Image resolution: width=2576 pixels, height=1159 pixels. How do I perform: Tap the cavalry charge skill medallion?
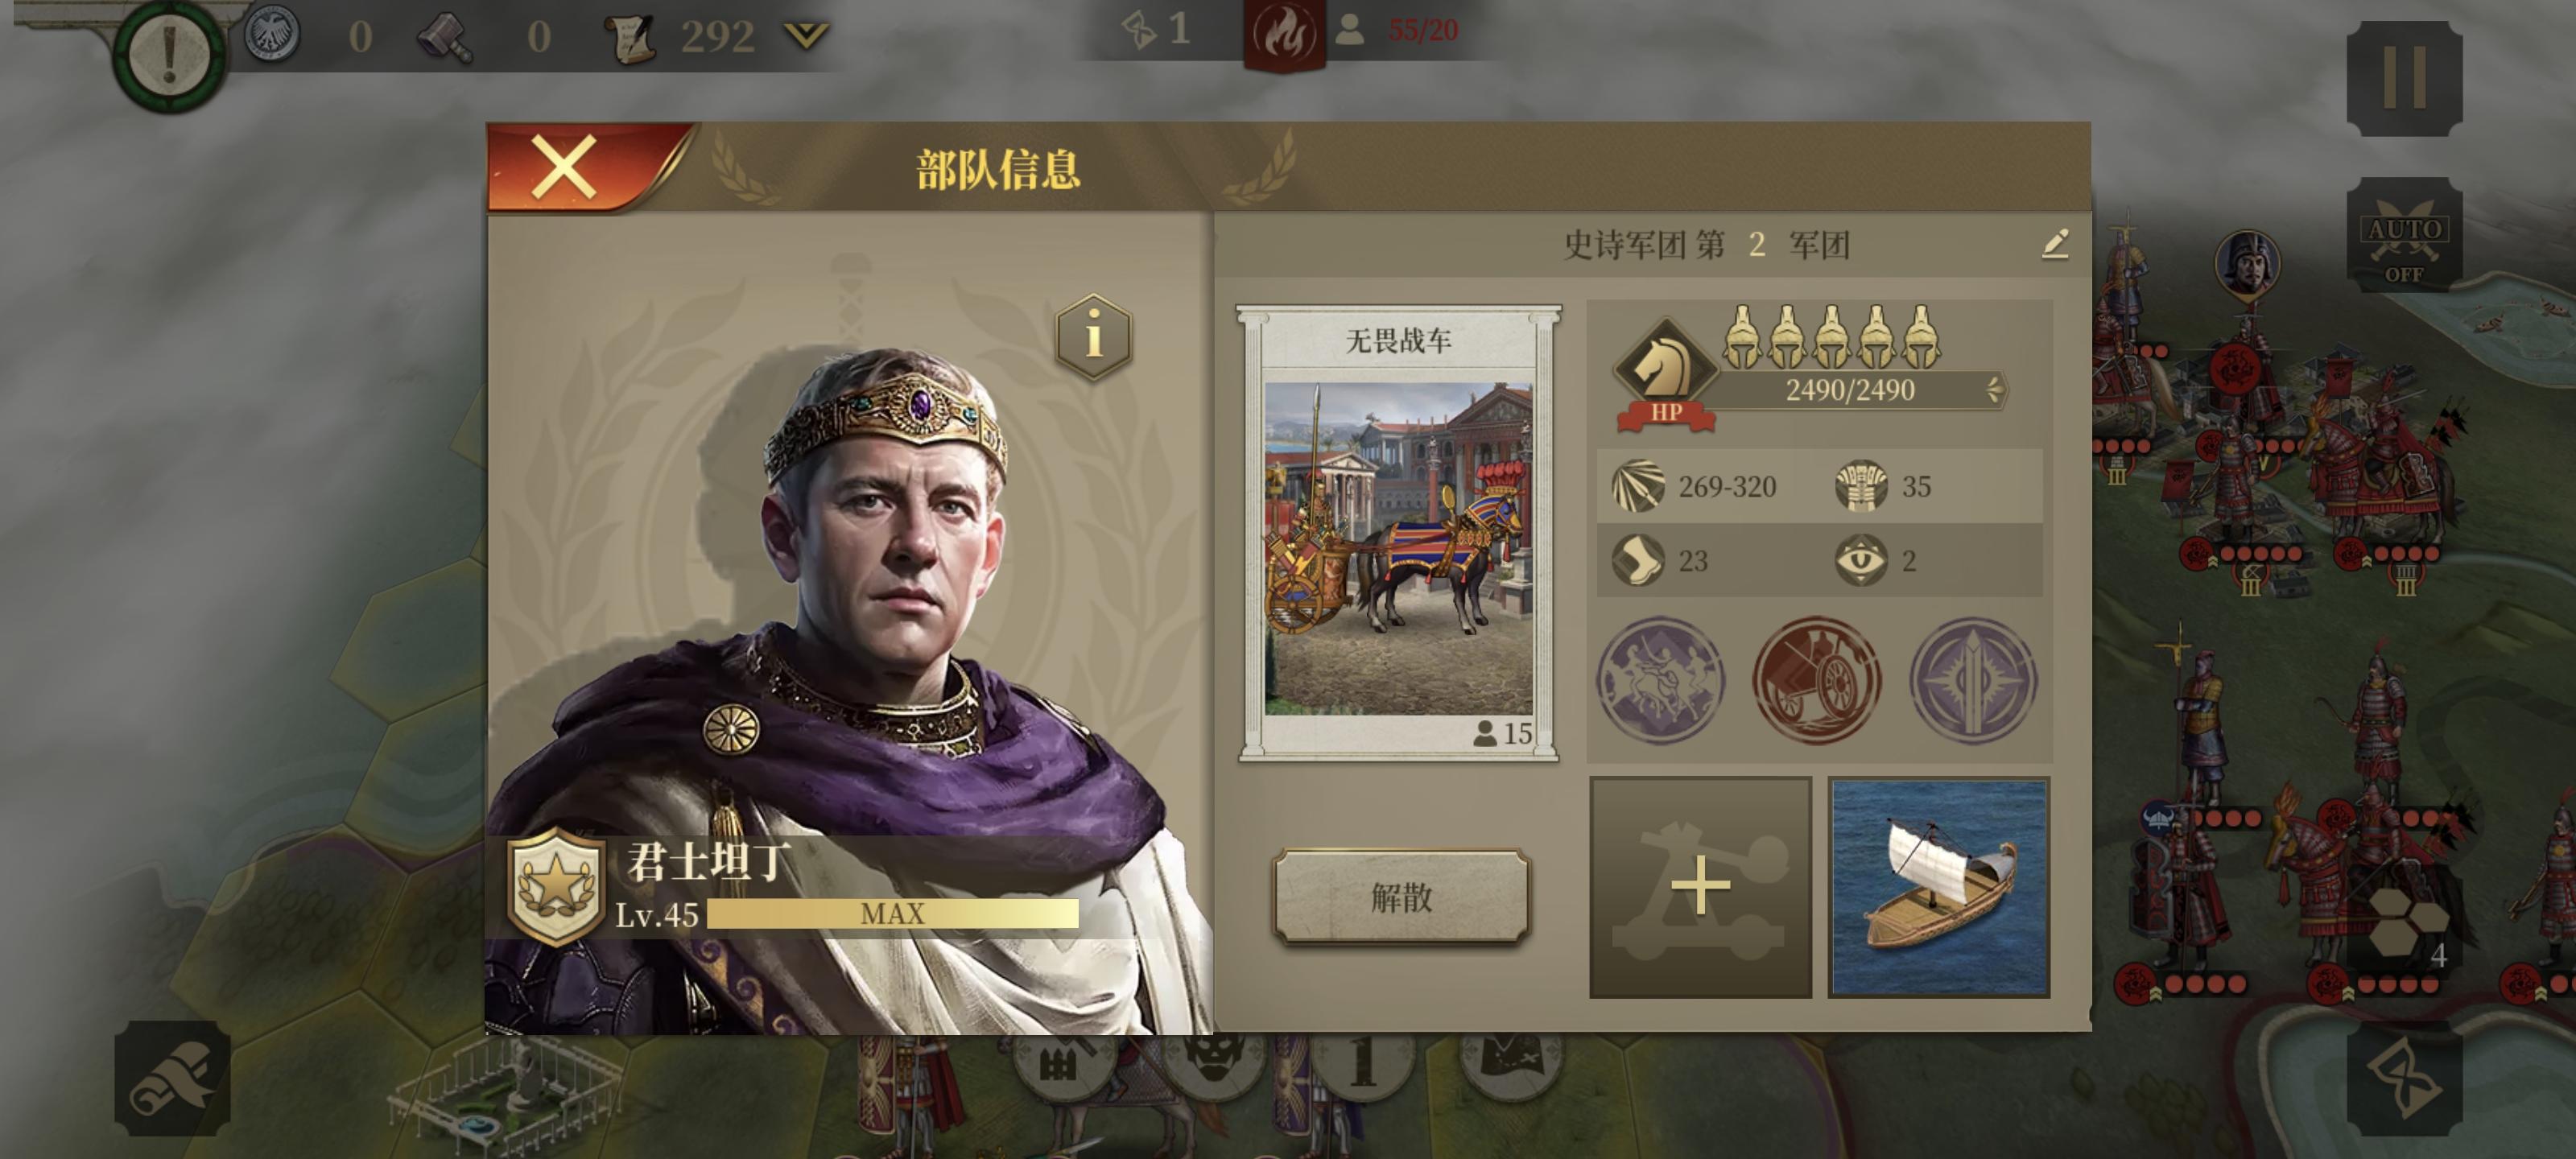click(x=1660, y=679)
